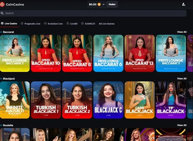Click the icon beside Evolution Live
This screenshot has height=141, width=193.
click(x=45, y=23)
